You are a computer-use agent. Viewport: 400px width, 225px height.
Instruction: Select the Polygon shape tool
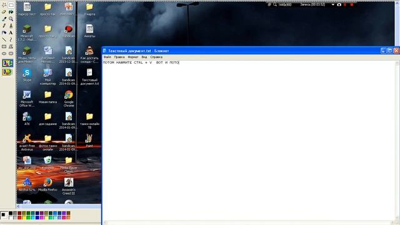click(11, 46)
